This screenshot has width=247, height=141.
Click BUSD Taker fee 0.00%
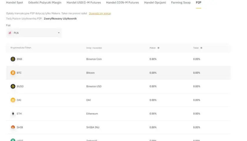tap(197, 86)
